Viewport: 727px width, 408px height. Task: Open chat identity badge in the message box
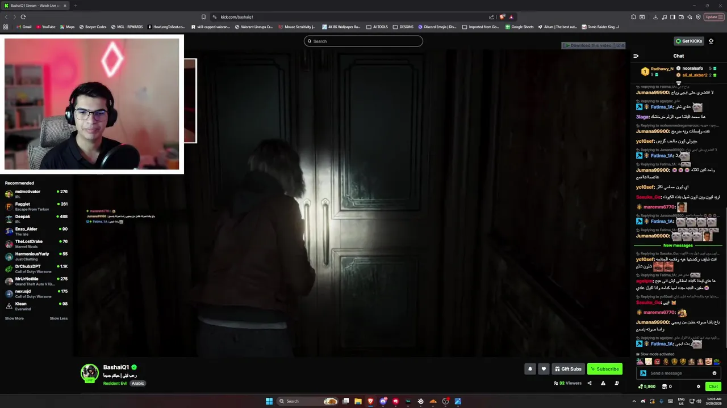pyautogui.click(x=643, y=373)
